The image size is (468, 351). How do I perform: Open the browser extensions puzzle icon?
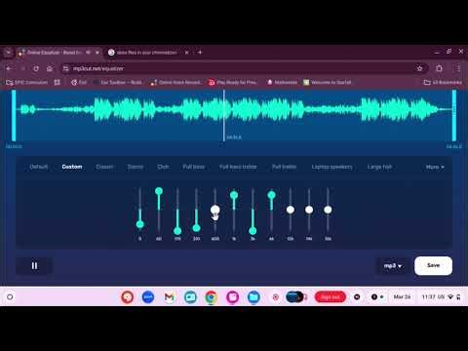coord(439,68)
